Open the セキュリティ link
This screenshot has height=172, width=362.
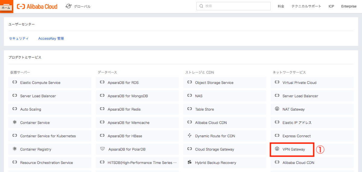[x=19, y=38]
